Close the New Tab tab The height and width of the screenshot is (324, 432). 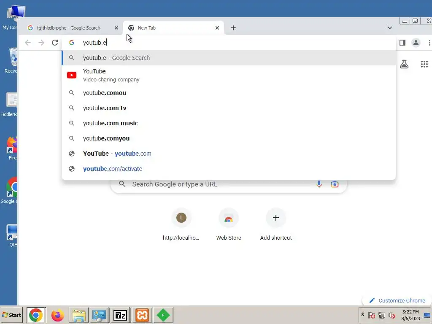pyautogui.click(x=217, y=28)
